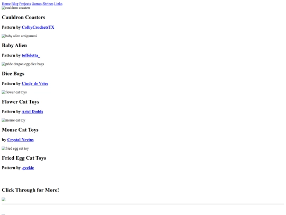Visit Ariel Dodds pattern link

coord(32,111)
